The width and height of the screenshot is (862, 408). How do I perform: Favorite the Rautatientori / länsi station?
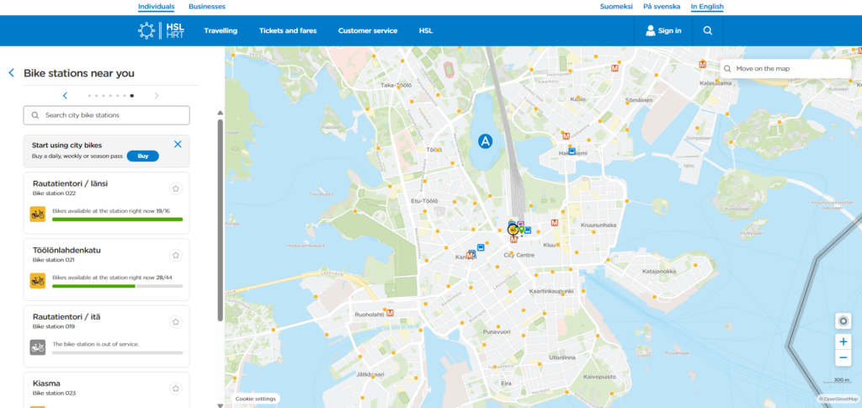point(175,188)
